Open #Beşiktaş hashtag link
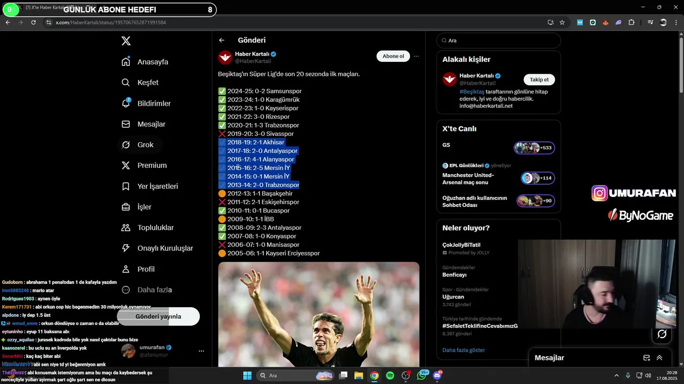 pyautogui.click(x=472, y=92)
